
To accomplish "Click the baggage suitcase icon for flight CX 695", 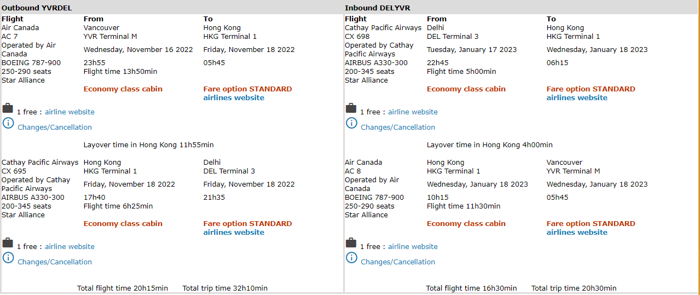I will click(8, 242).
